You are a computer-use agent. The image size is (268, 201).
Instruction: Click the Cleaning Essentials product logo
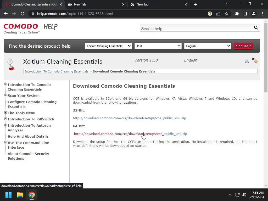(11, 65)
